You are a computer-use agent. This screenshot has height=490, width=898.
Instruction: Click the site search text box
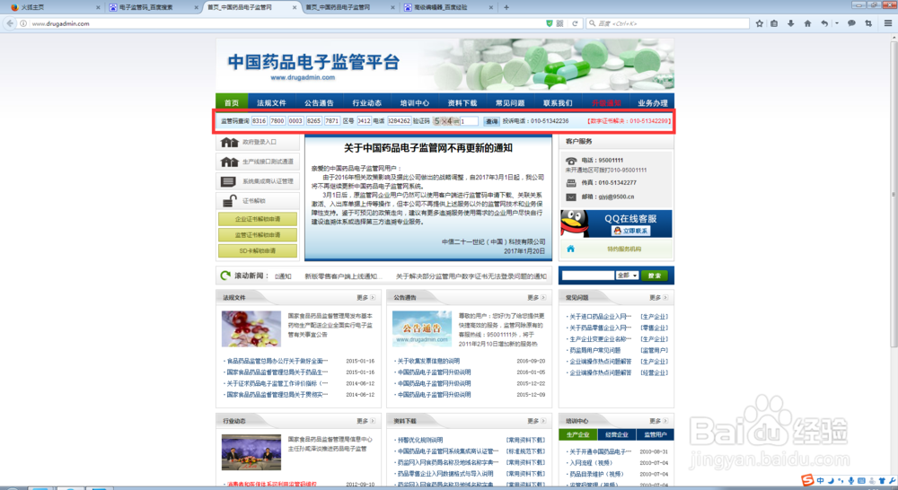(x=588, y=276)
